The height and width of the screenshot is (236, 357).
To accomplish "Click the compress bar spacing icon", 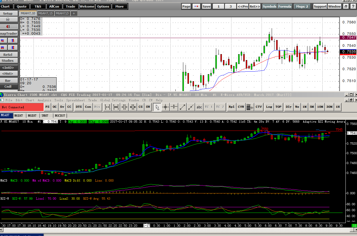I will point(116,107).
